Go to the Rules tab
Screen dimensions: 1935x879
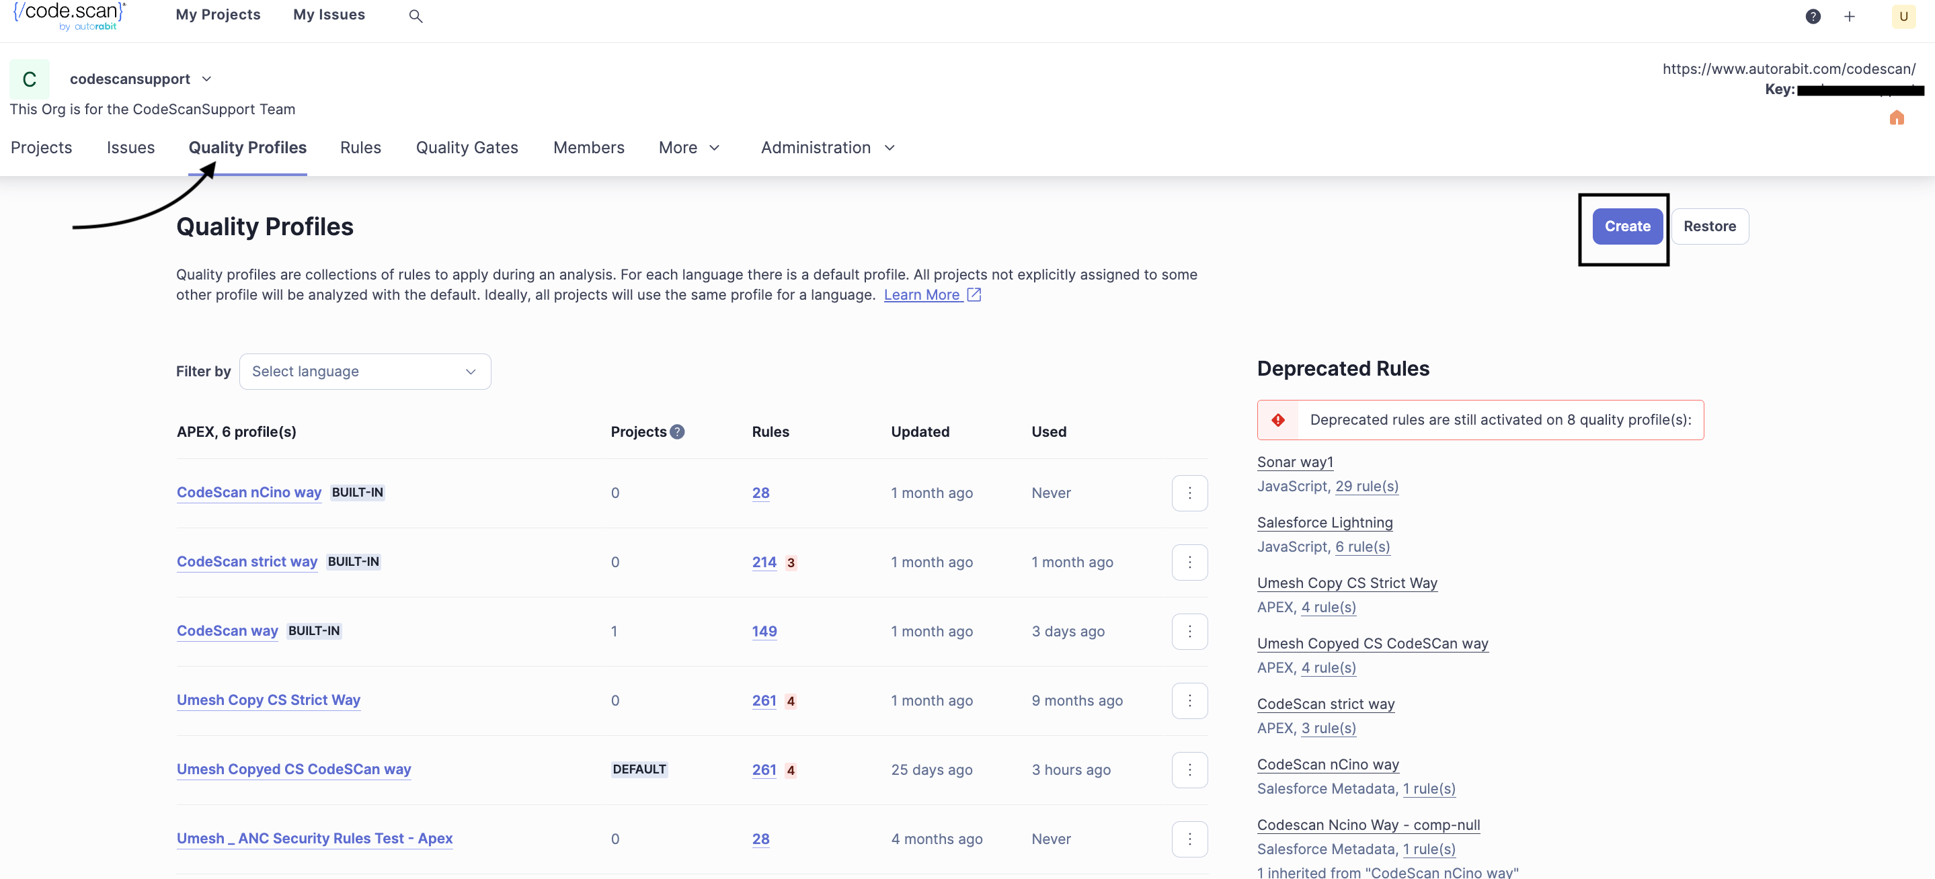tap(360, 148)
